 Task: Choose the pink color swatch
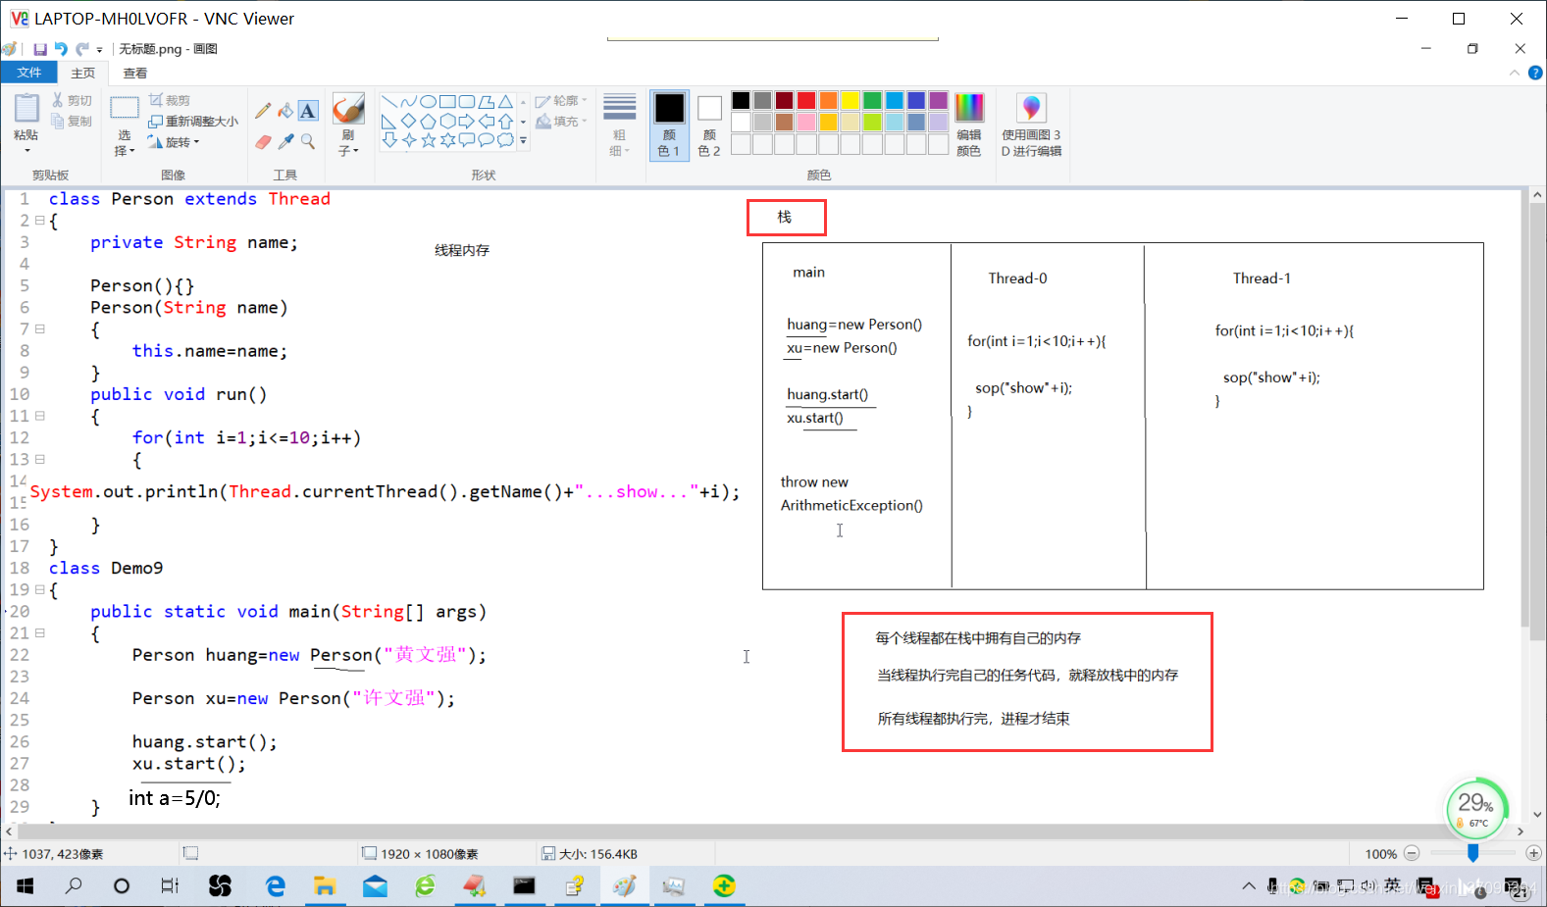click(806, 122)
